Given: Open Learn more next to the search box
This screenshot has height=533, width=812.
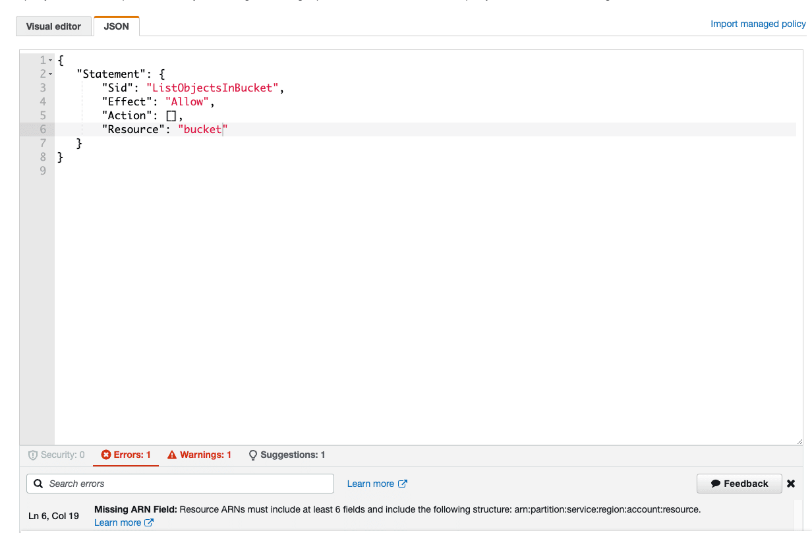Looking at the screenshot, I should click(x=369, y=483).
